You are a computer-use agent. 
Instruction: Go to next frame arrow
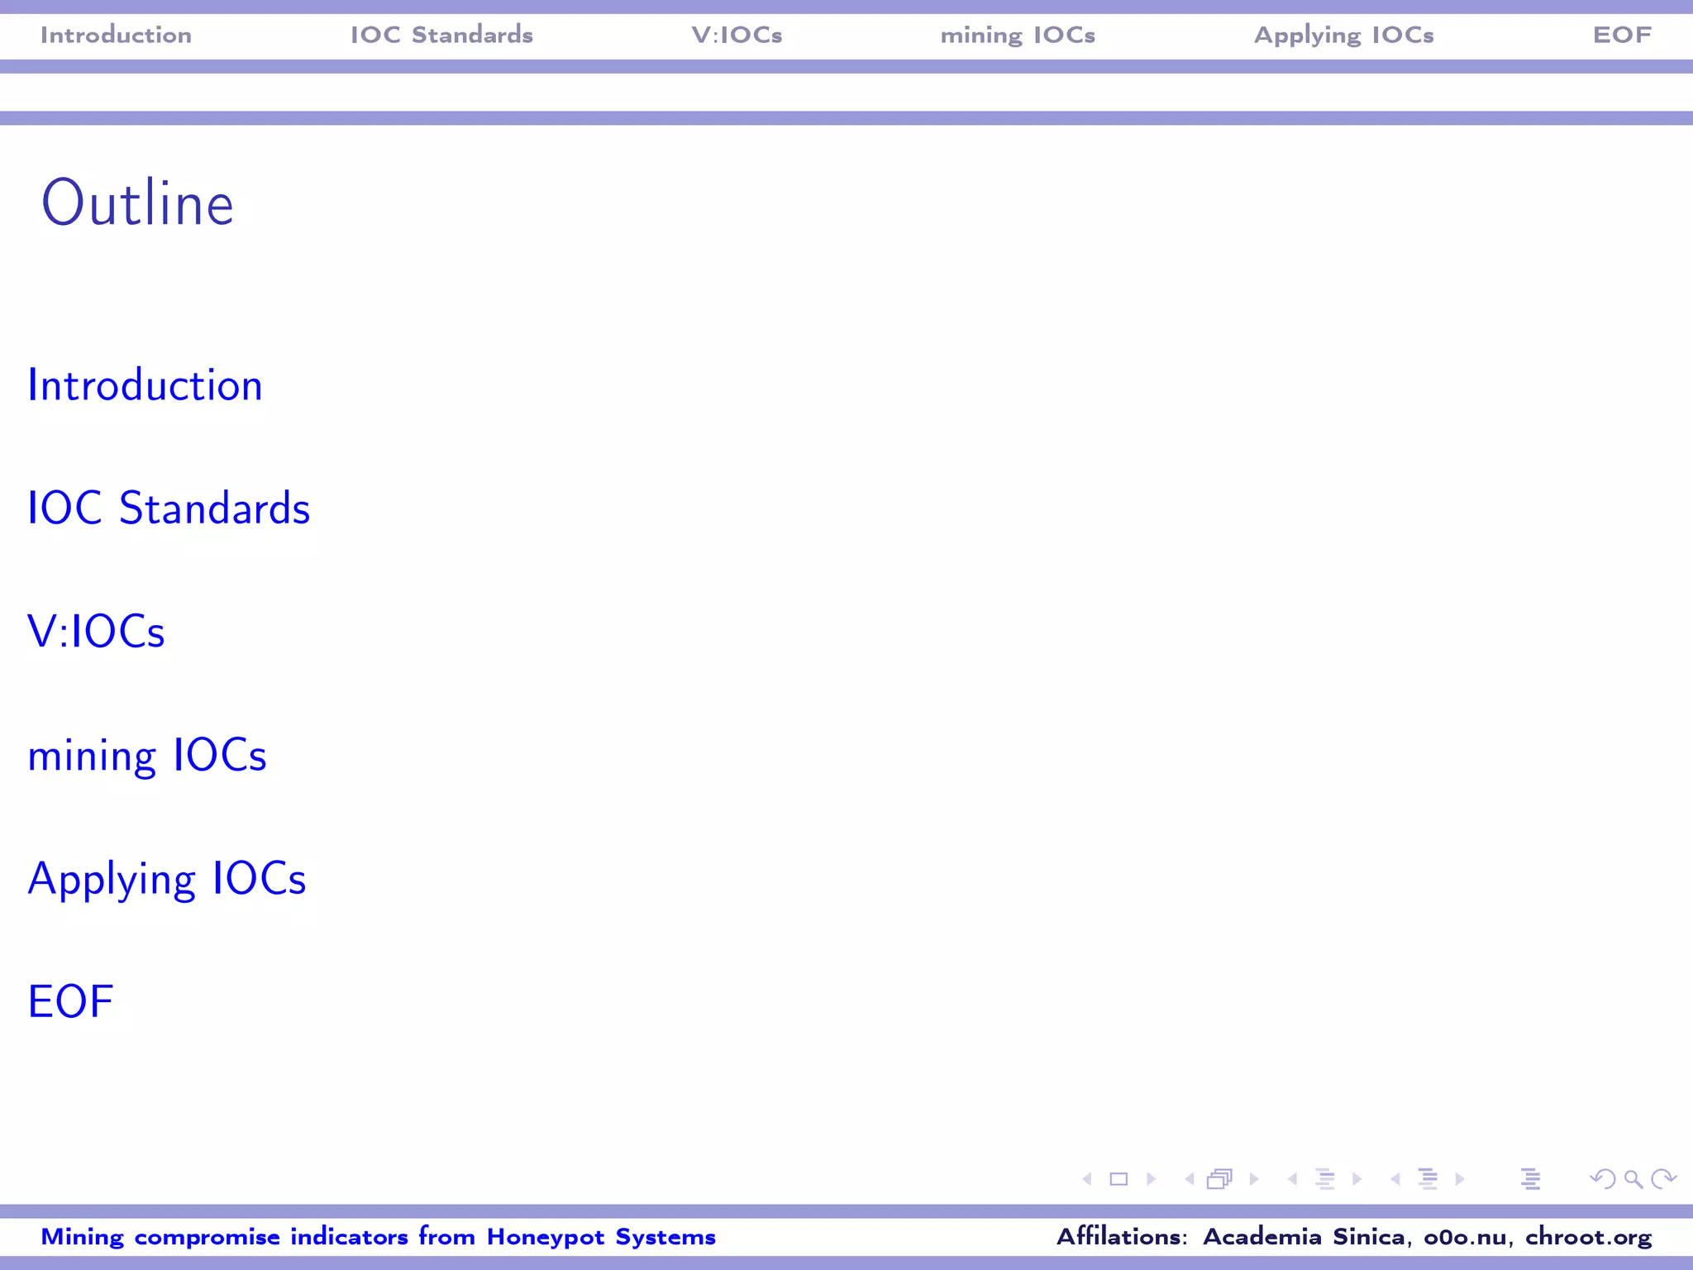pyautogui.click(x=1254, y=1179)
